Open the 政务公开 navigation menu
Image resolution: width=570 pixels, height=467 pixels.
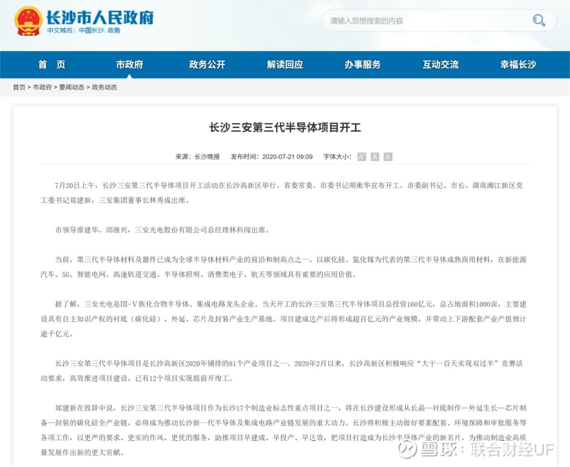pyautogui.click(x=207, y=65)
